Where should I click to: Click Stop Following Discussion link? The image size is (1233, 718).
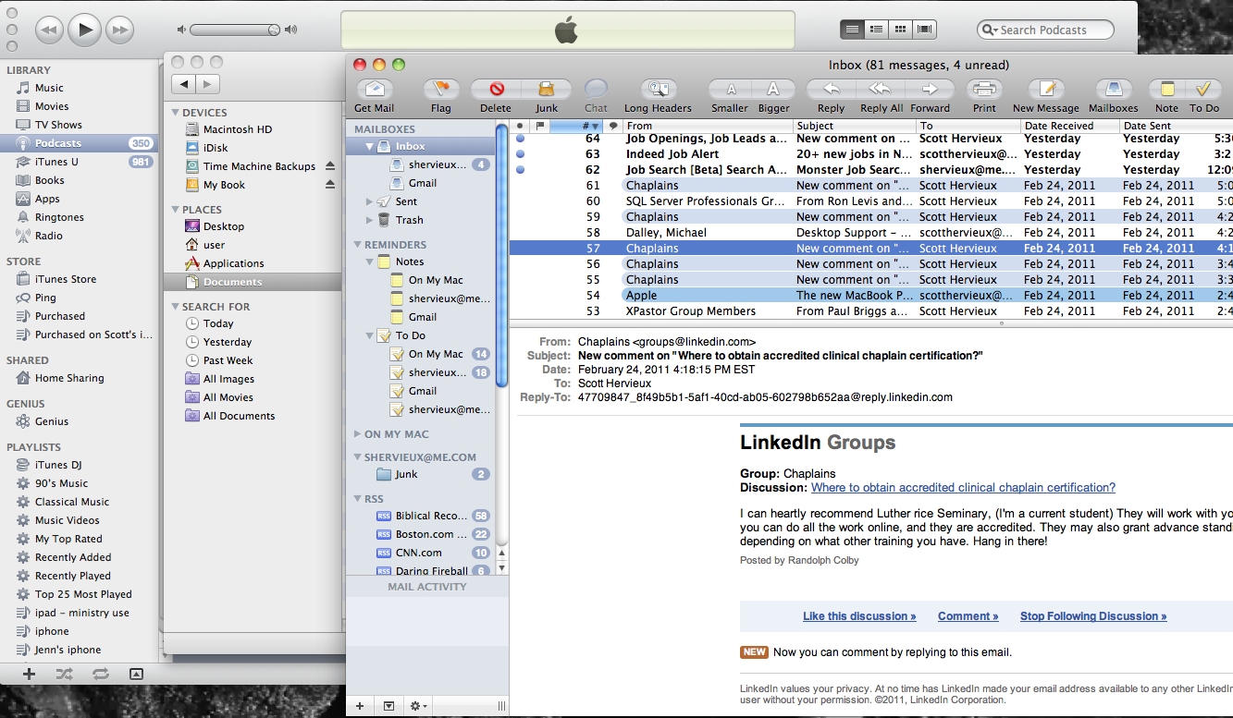pyautogui.click(x=1093, y=616)
